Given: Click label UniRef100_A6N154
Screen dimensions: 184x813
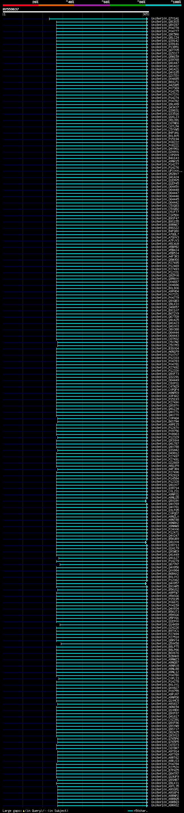Looking at the screenshot, I should tap(165, 707).
